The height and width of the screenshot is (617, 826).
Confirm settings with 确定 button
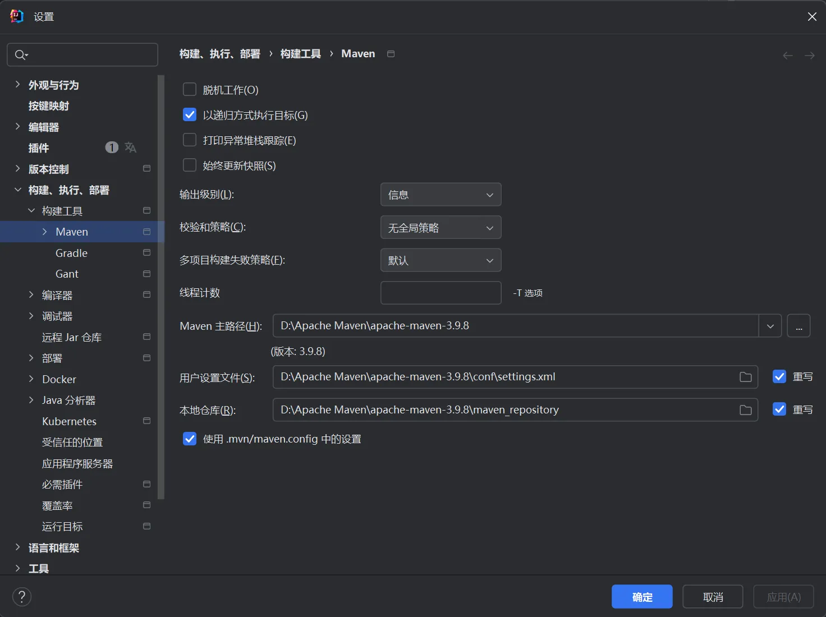point(641,596)
